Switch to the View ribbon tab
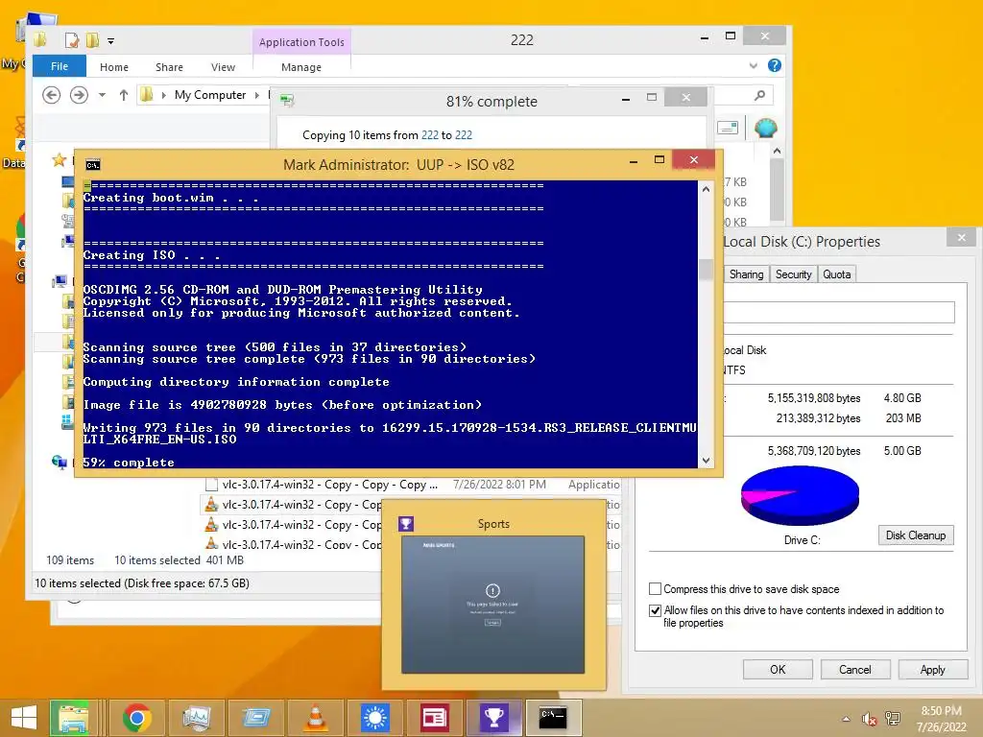The height and width of the screenshot is (737, 983). (x=223, y=67)
